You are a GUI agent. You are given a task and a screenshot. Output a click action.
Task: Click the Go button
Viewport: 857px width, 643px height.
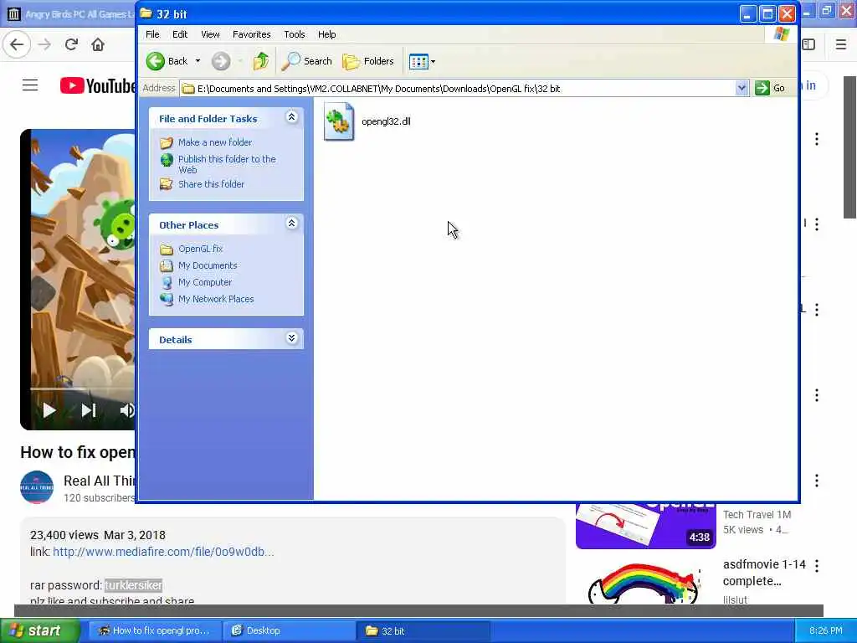coord(770,88)
